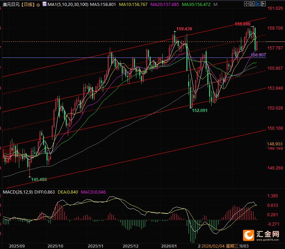Click the orange circle-plus icon beside 日线
Image resolution: width=285 pixels, height=249 pixels.
tap(38, 5)
